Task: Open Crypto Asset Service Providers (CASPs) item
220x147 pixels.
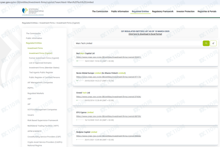Action: coord(45,144)
